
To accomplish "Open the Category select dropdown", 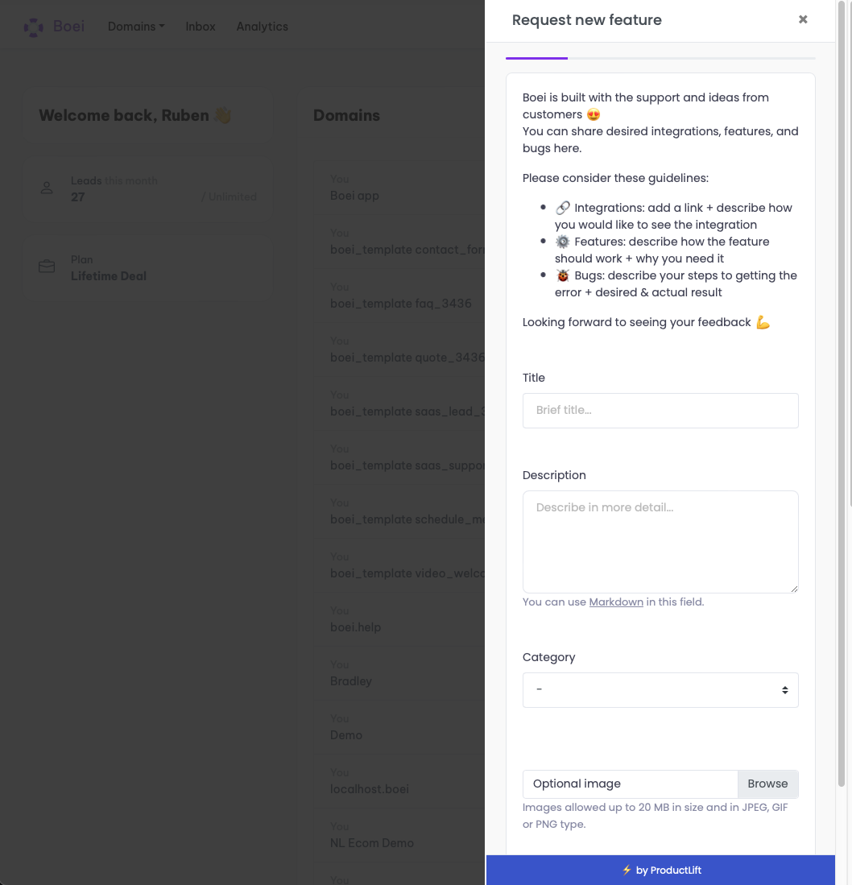I will click(660, 690).
